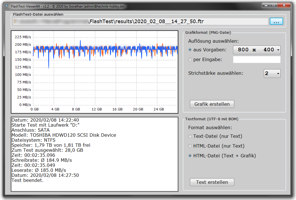296x200 pixels.
Task: Select the "per Eingabe" resolution option
Action: pyautogui.click(x=190, y=59)
